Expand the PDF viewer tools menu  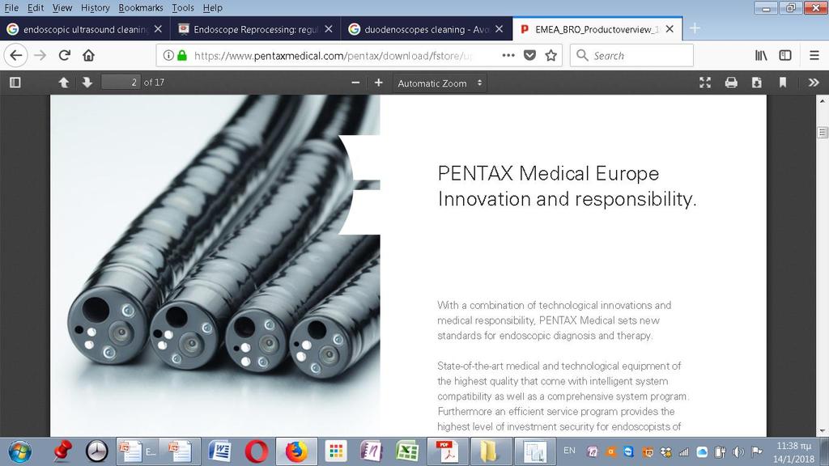814,83
